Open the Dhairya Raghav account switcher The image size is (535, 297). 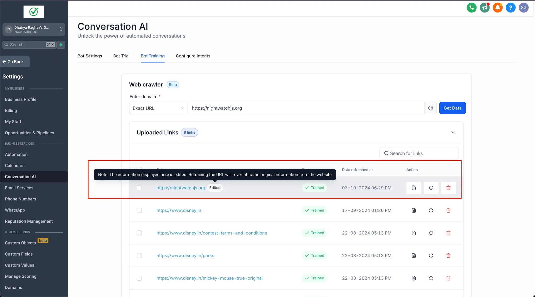click(34, 29)
